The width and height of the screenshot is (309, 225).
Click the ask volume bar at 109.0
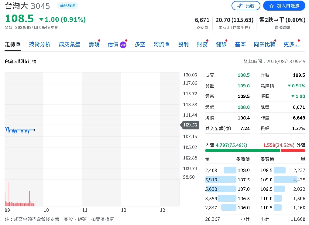click(285, 180)
